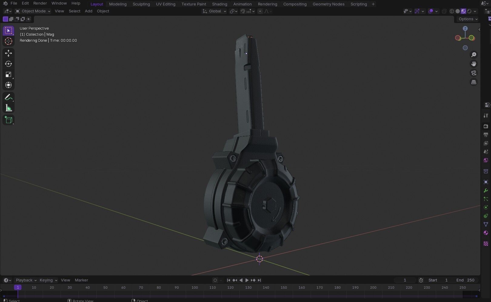Pick the Rotate tool

(x=8, y=64)
